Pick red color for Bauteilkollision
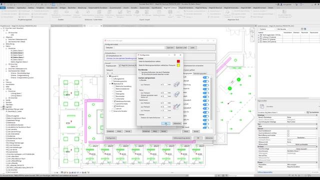 coord(178,61)
